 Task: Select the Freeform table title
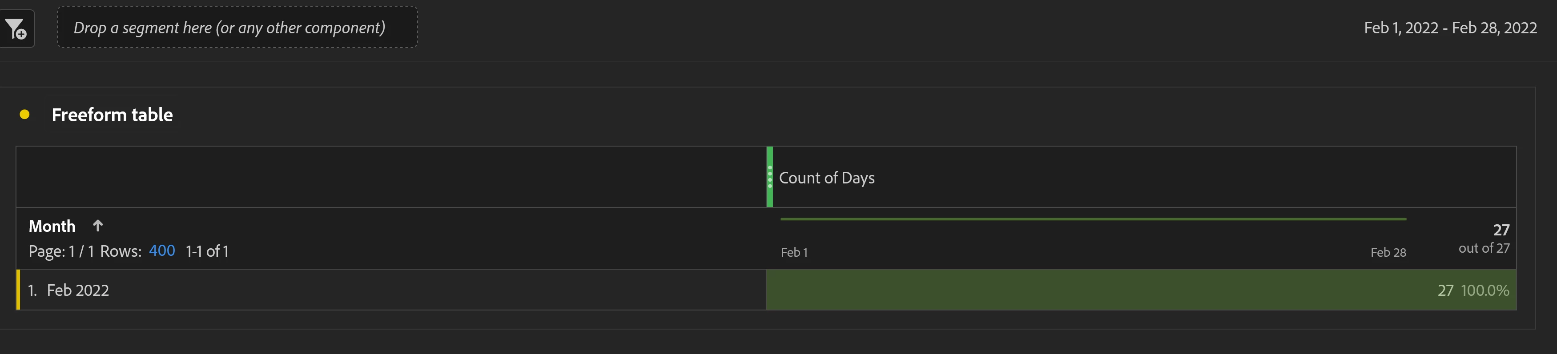pyautogui.click(x=113, y=114)
